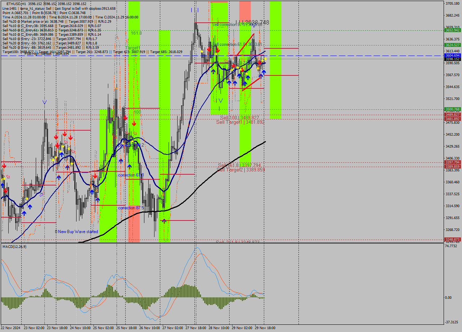Viewport: 462px width, 332px height.
Task: Select the orange curved arrow marker near 3370 level
Action: 134,133
